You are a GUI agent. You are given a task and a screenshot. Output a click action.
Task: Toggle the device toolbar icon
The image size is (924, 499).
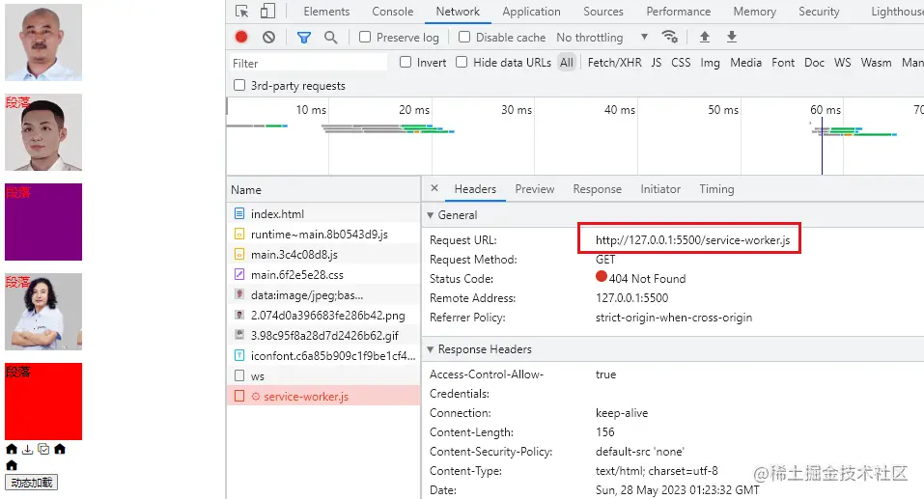click(268, 12)
